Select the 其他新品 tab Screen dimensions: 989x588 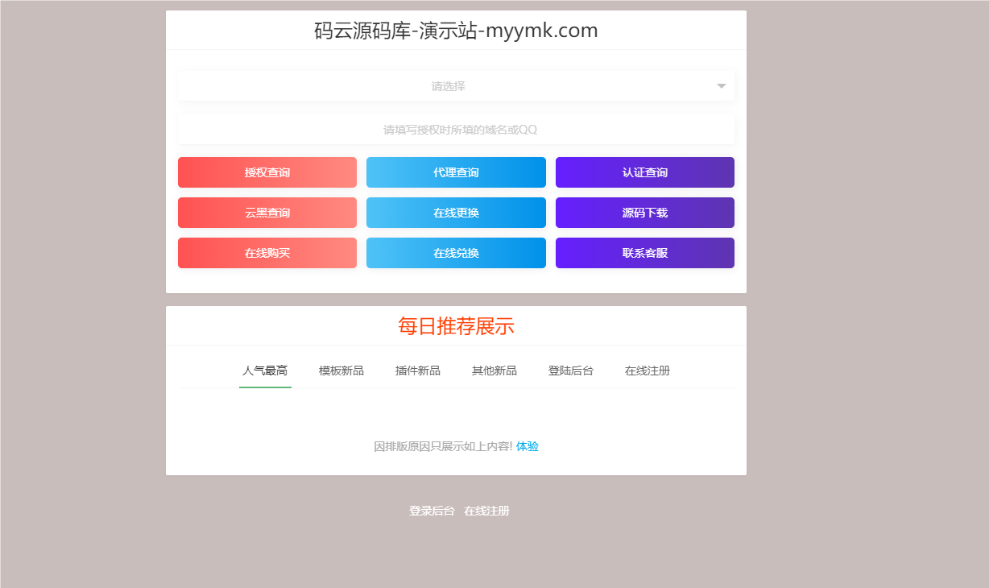494,371
